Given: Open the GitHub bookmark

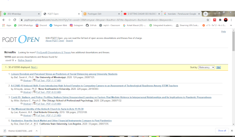Looking at the screenshot, I should 91,25.
